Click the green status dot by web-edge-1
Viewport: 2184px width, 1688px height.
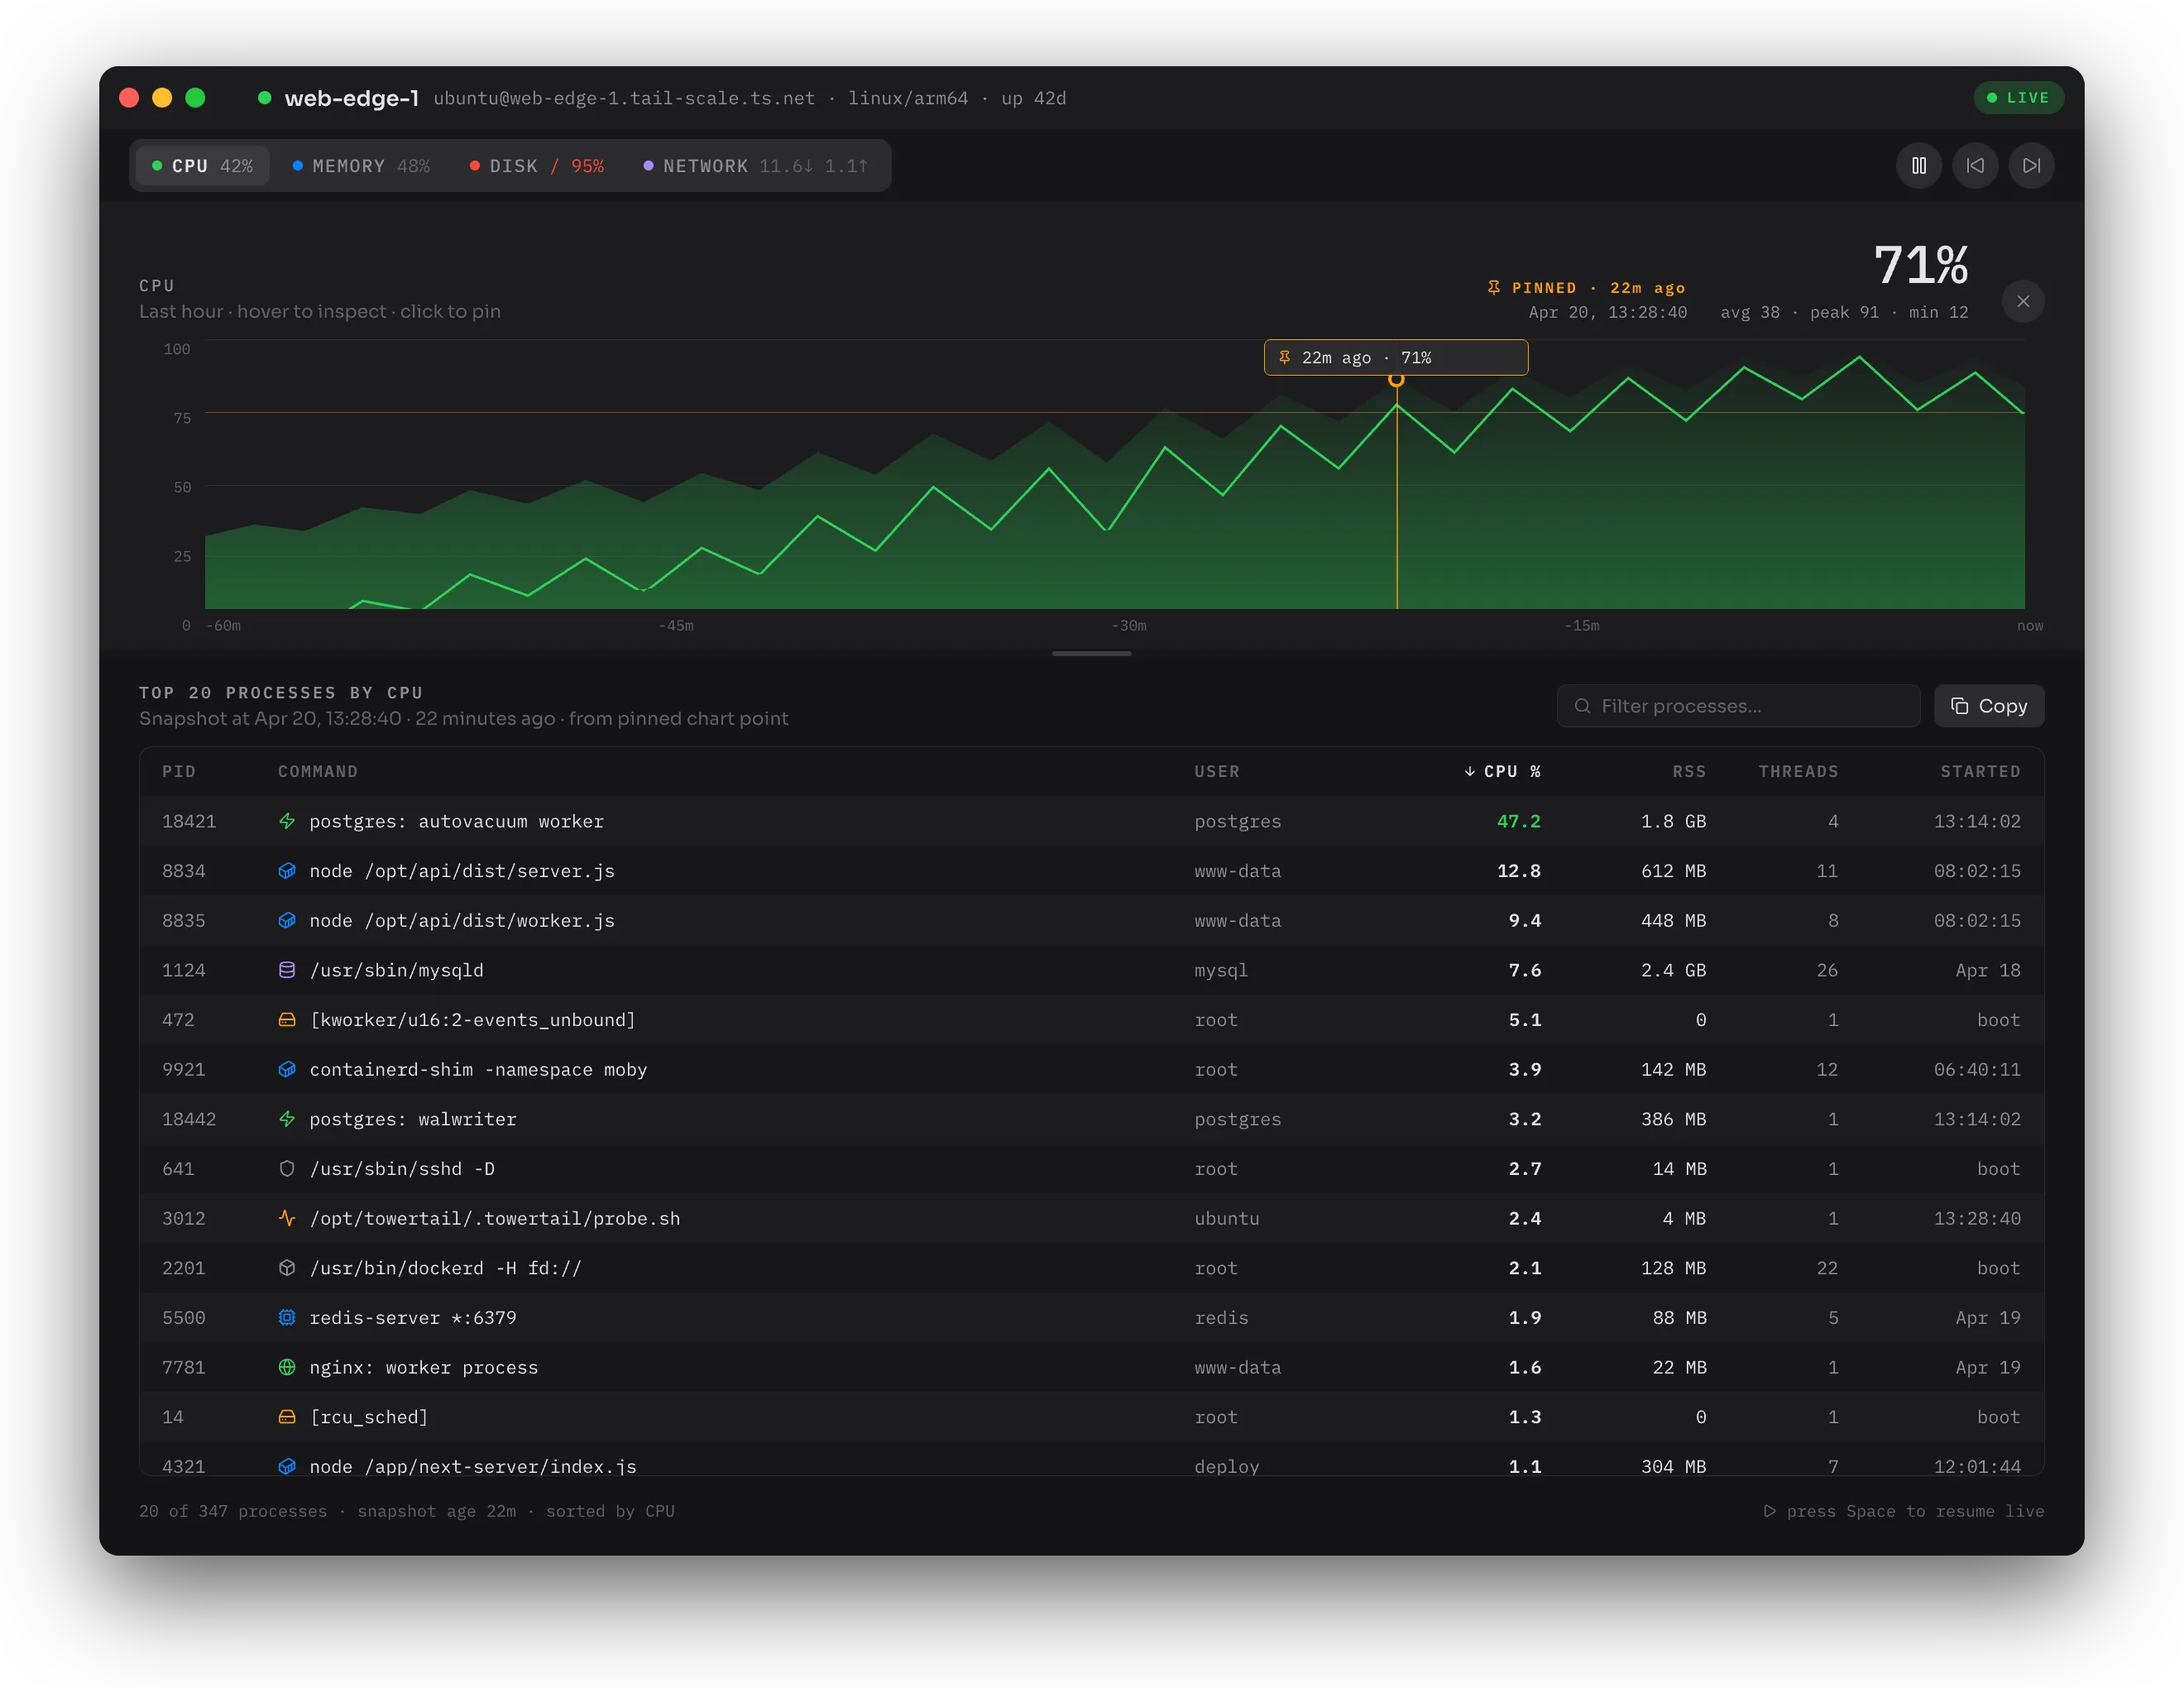tap(264, 98)
